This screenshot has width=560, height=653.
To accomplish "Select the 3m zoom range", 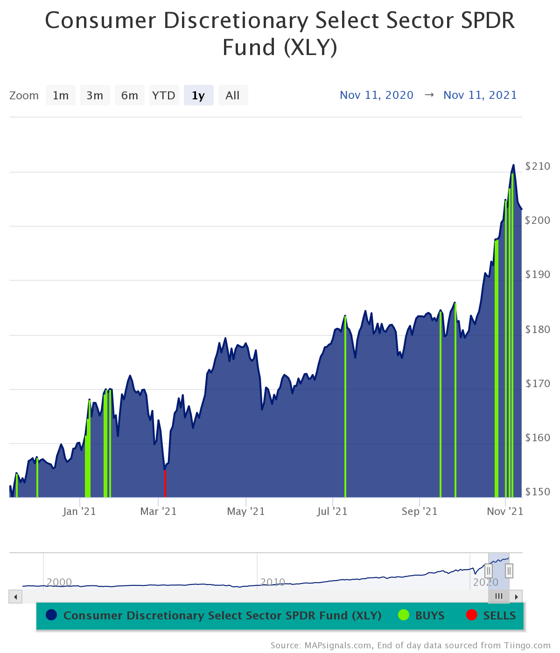I will (x=95, y=95).
